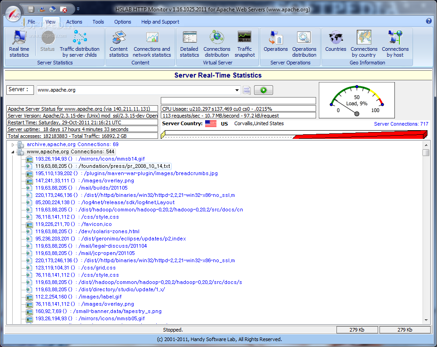The width and height of the screenshot is (437, 347).
Task: Select row /mirrors/icons/mmsb14.gif
Action: click(x=90, y=159)
